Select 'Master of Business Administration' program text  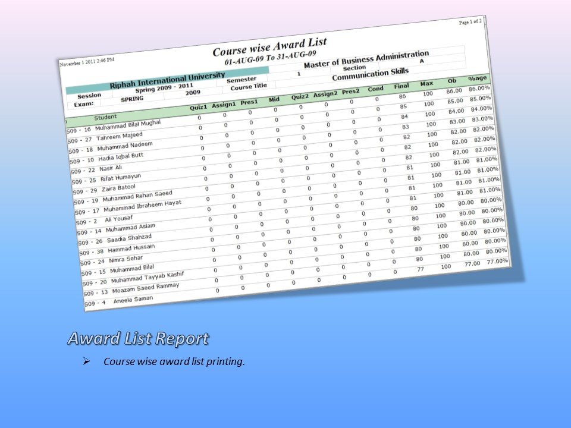click(366, 59)
